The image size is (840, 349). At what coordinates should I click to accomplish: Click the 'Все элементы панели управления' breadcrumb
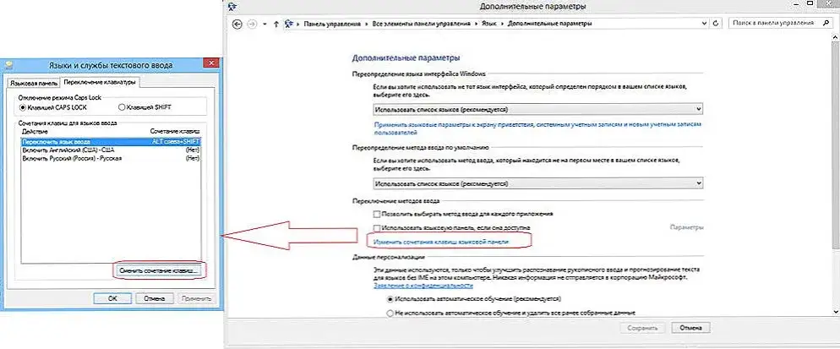point(421,25)
